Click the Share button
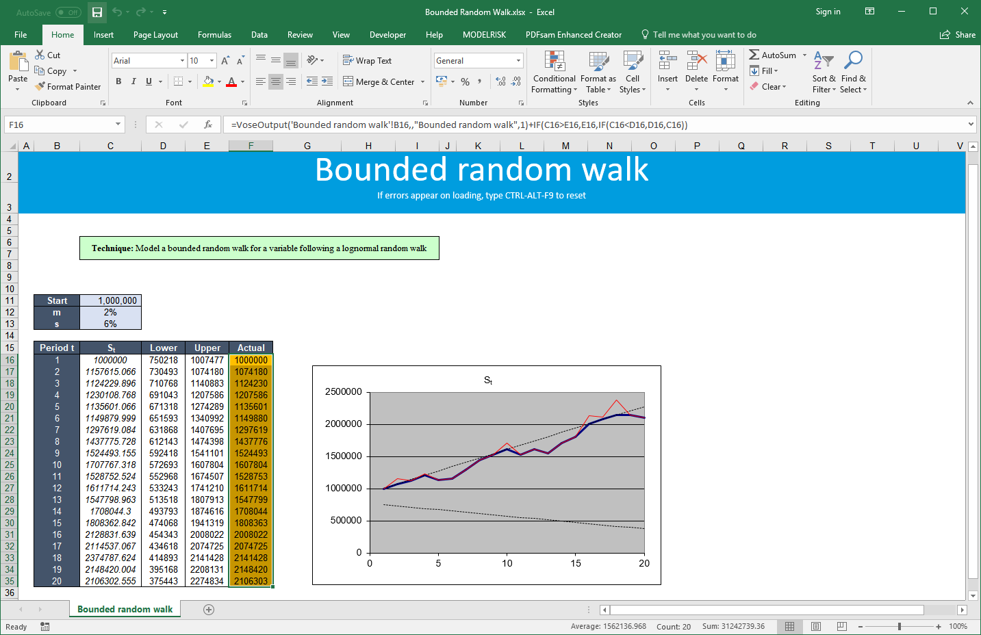981x635 pixels. (956, 34)
